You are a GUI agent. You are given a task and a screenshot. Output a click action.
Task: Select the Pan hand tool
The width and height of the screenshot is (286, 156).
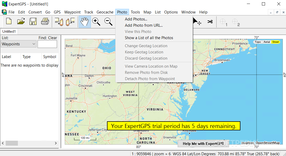(x=85, y=22)
